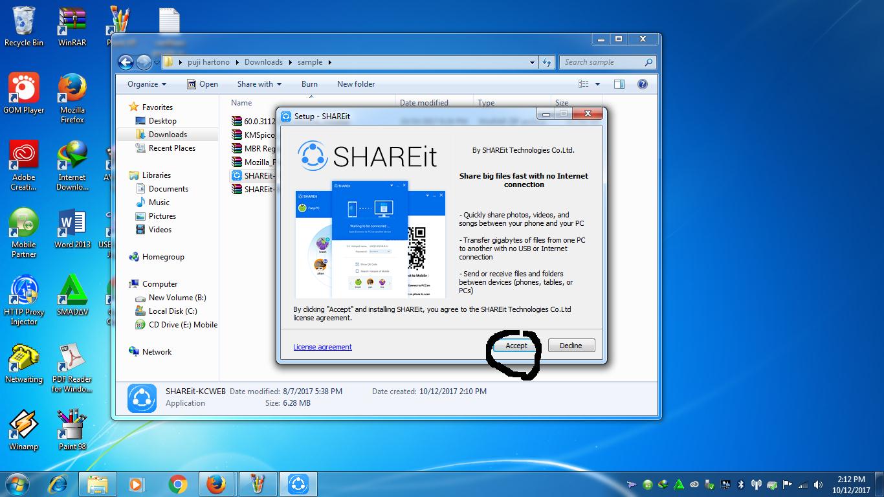The image size is (884, 497).
Task: Open CD Drive (E:) Mobile
Action: (x=176, y=325)
